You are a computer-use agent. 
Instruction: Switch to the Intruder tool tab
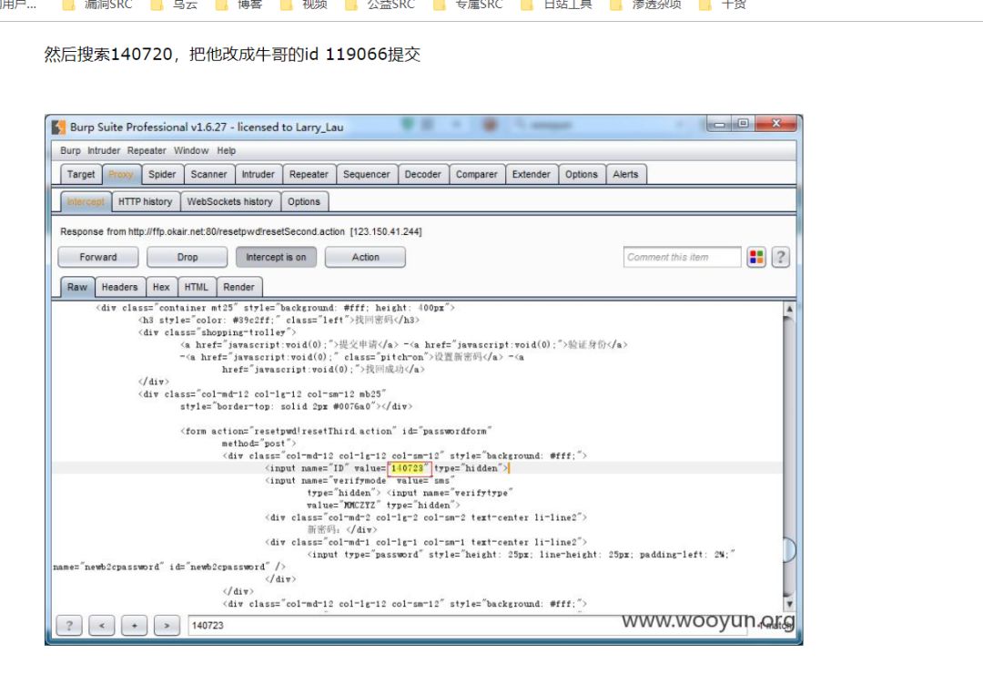(258, 174)
